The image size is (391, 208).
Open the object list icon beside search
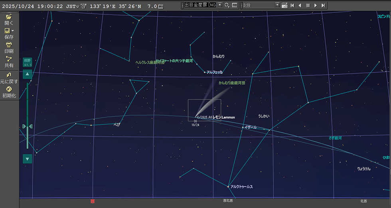pyautogui.click(x=235, y=5)
